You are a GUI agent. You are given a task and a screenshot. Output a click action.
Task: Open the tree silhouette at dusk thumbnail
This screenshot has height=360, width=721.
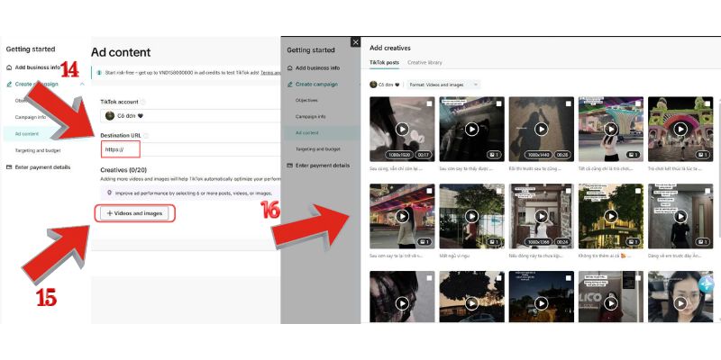tap(471, 296)
